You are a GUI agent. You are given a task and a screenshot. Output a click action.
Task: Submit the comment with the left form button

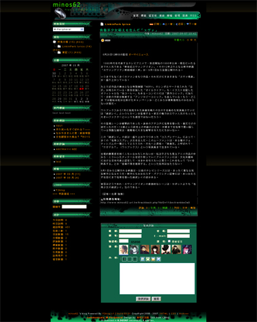[x=143, y=299]
